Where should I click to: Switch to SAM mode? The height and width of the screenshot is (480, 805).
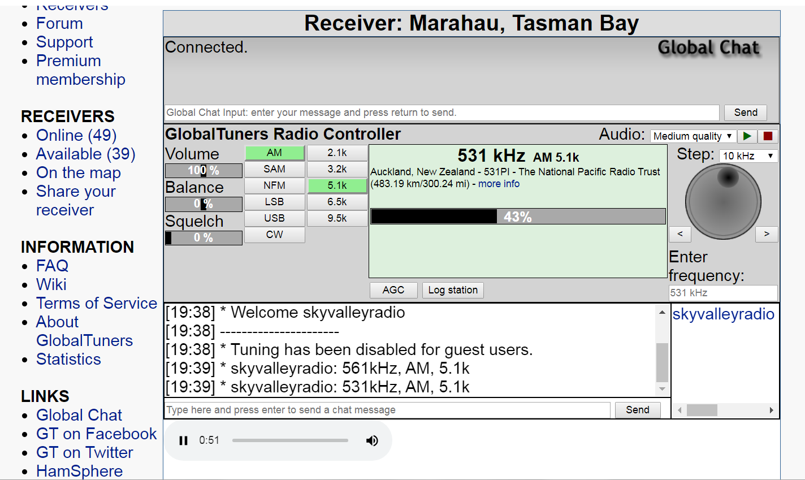274,168
